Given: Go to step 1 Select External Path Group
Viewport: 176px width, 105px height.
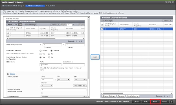Looking at the screenshot, I should coord(12,6).
